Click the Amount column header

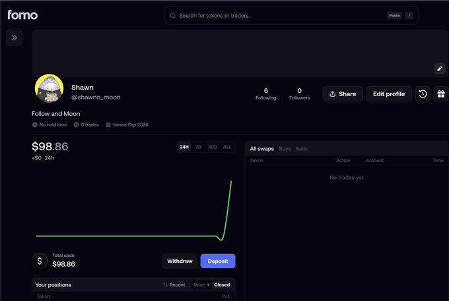(375, 161)
